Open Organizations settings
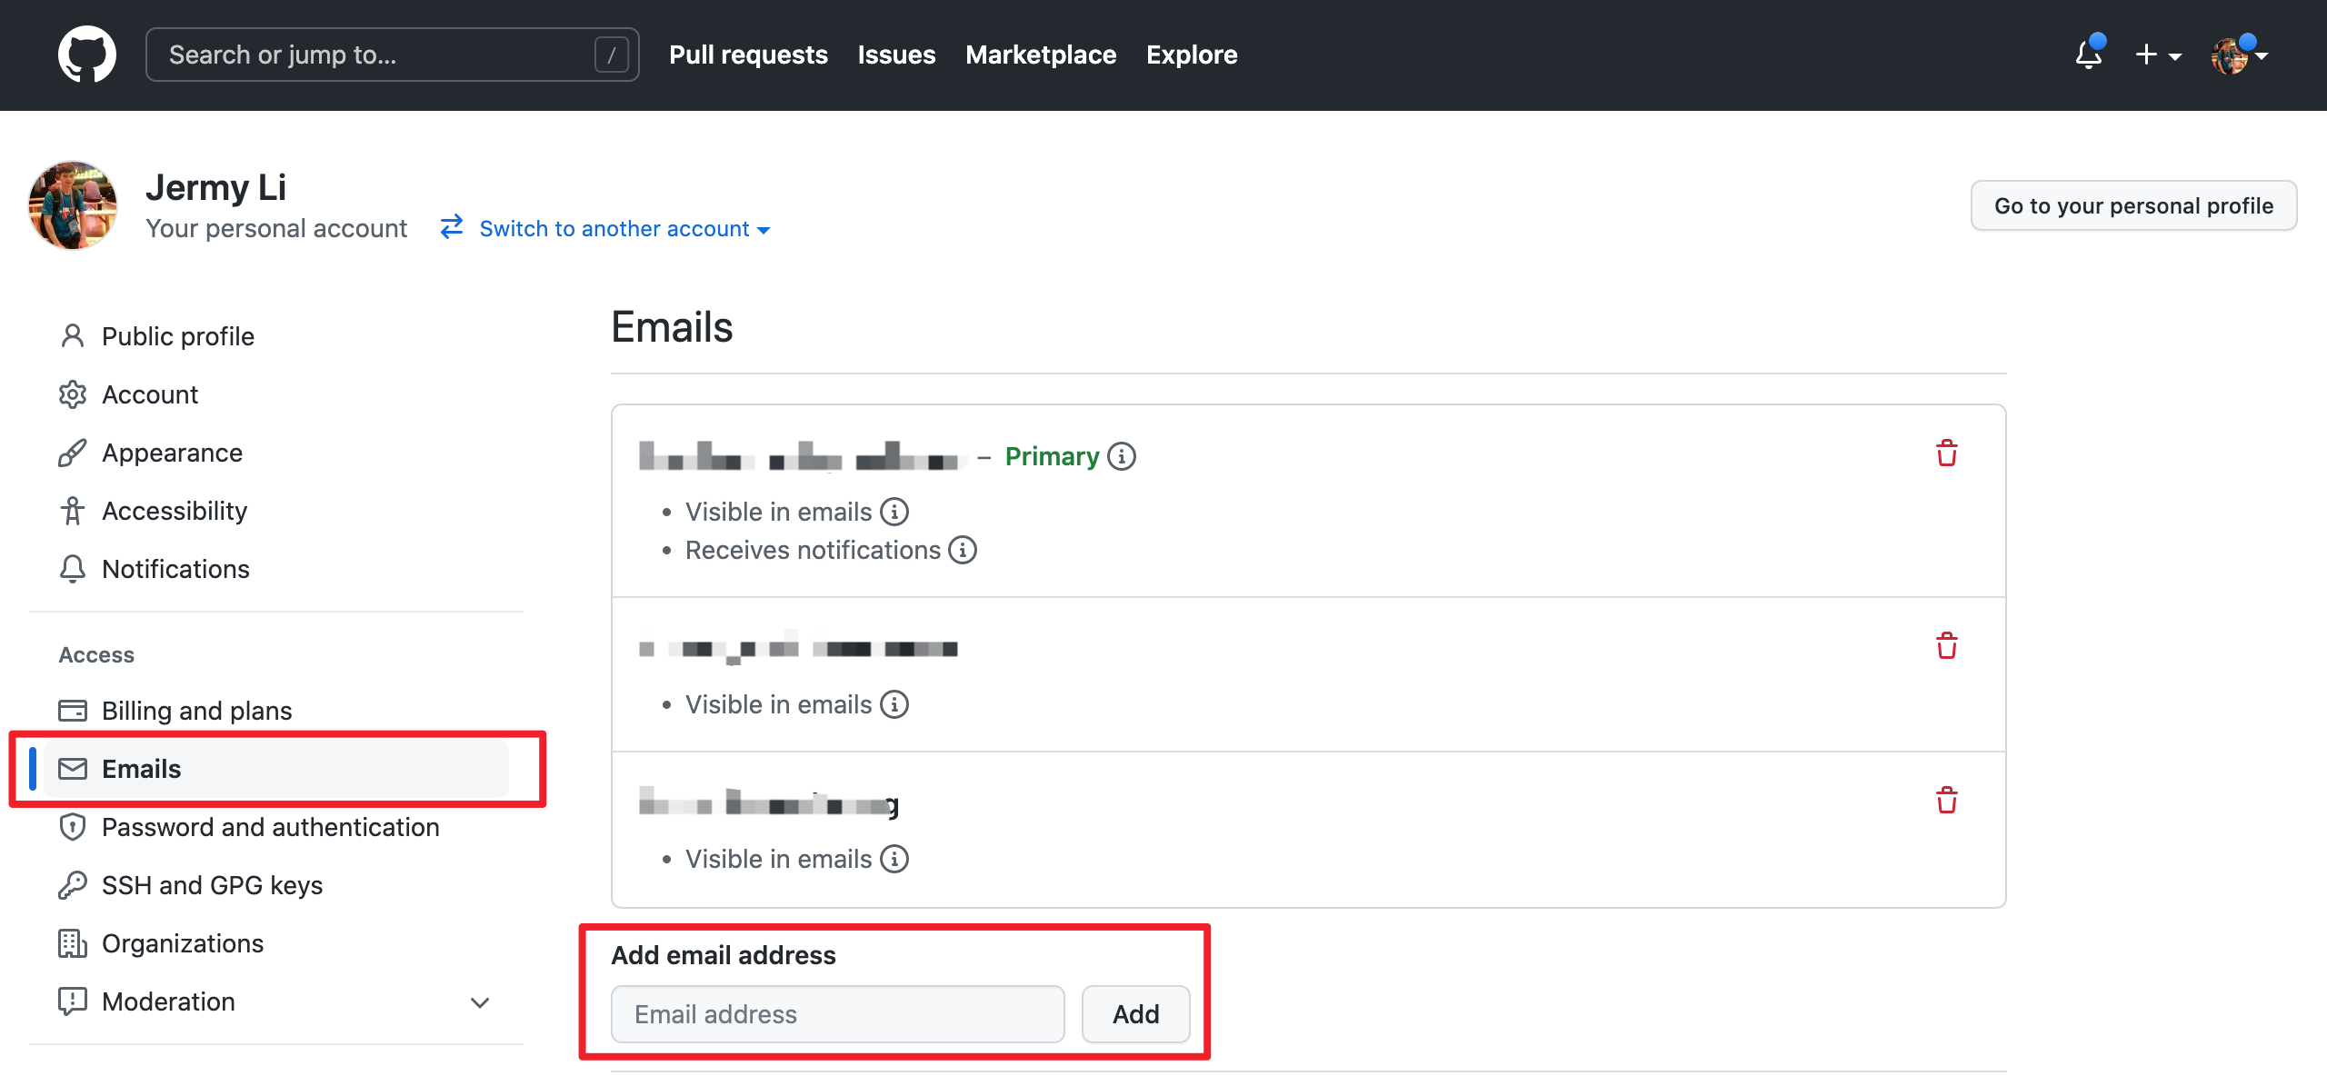Viewport: 2327px width, 1076px height. [183, 943]
